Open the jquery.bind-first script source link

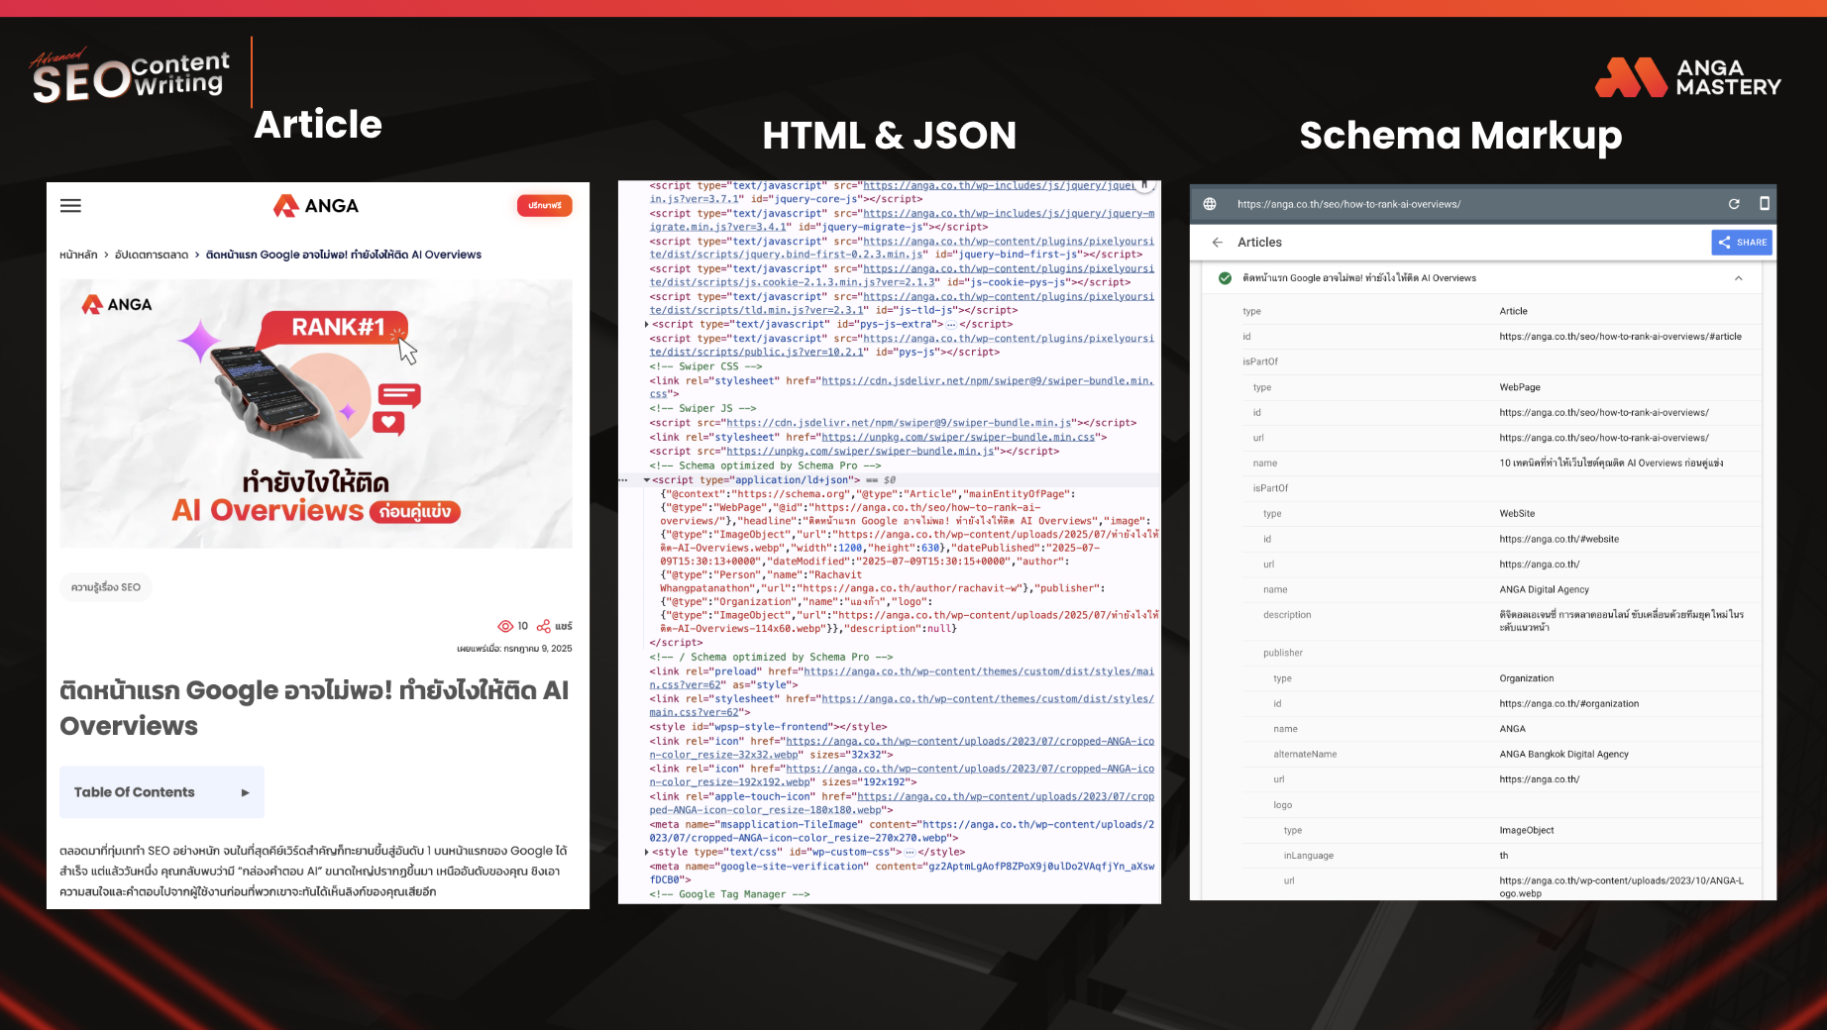click(x=902, y=248)
